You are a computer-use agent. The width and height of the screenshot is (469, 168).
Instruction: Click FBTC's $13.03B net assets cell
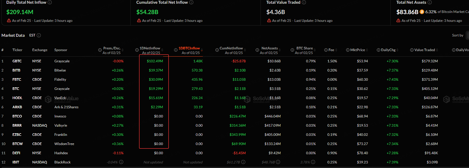(x=274, y=80)
